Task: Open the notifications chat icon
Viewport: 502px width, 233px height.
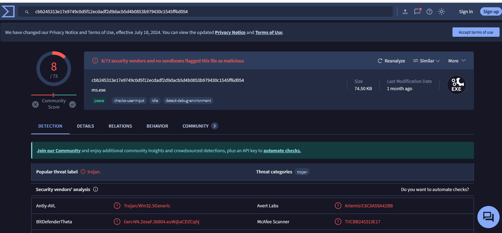Action: 417,11
